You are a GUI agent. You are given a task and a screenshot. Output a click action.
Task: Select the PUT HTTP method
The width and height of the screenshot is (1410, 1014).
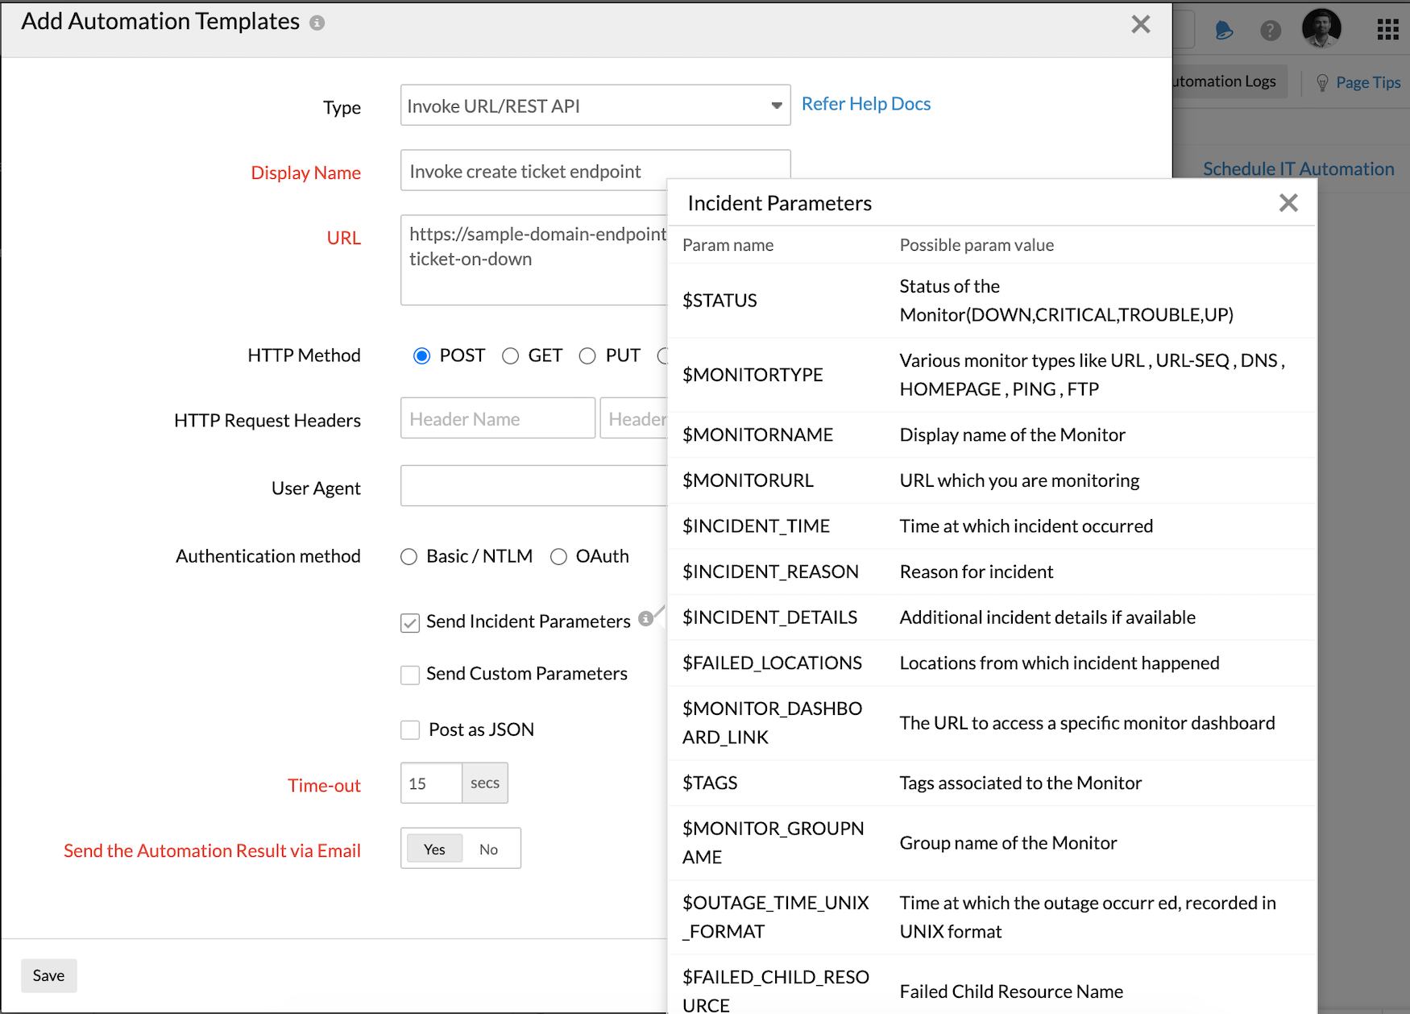coord(587,356)
